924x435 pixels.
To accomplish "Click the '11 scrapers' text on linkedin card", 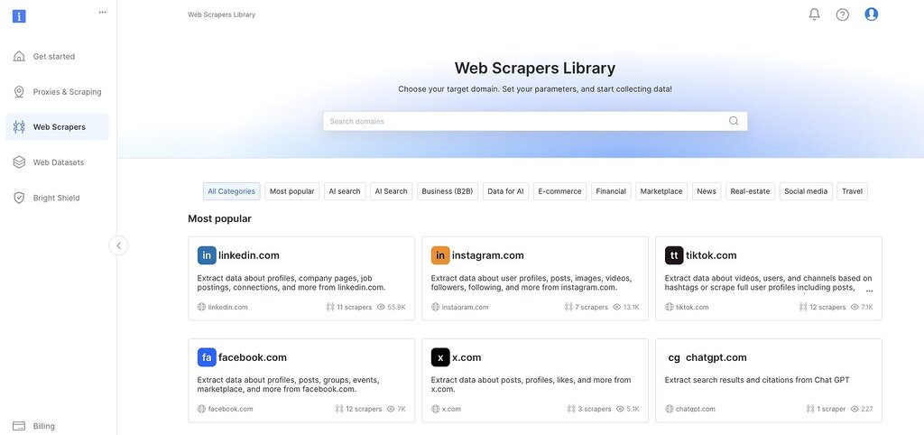I will 354,307.
